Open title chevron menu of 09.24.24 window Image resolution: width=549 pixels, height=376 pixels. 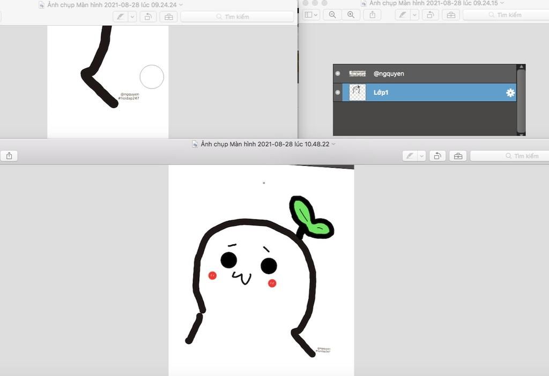(x=181, y=5)
